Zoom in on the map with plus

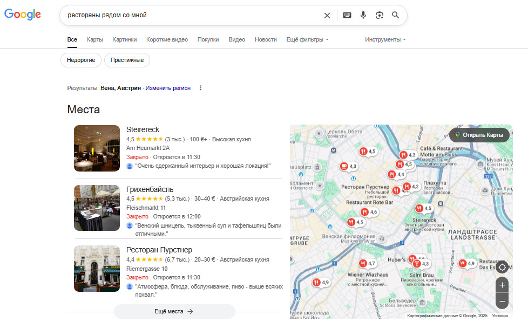(502, 285)
